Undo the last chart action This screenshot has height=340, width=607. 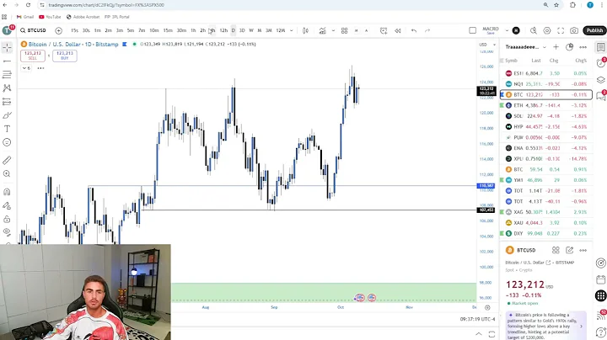(414, 30)
